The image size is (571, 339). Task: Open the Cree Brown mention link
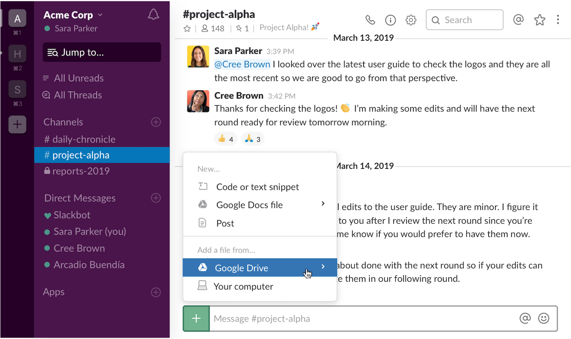click(242, 64)
